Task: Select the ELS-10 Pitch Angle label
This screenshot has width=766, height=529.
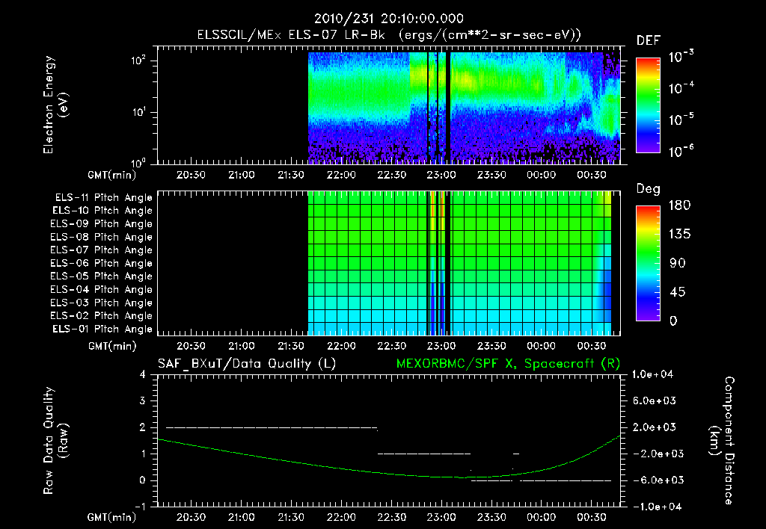Action: coord(102,211)
